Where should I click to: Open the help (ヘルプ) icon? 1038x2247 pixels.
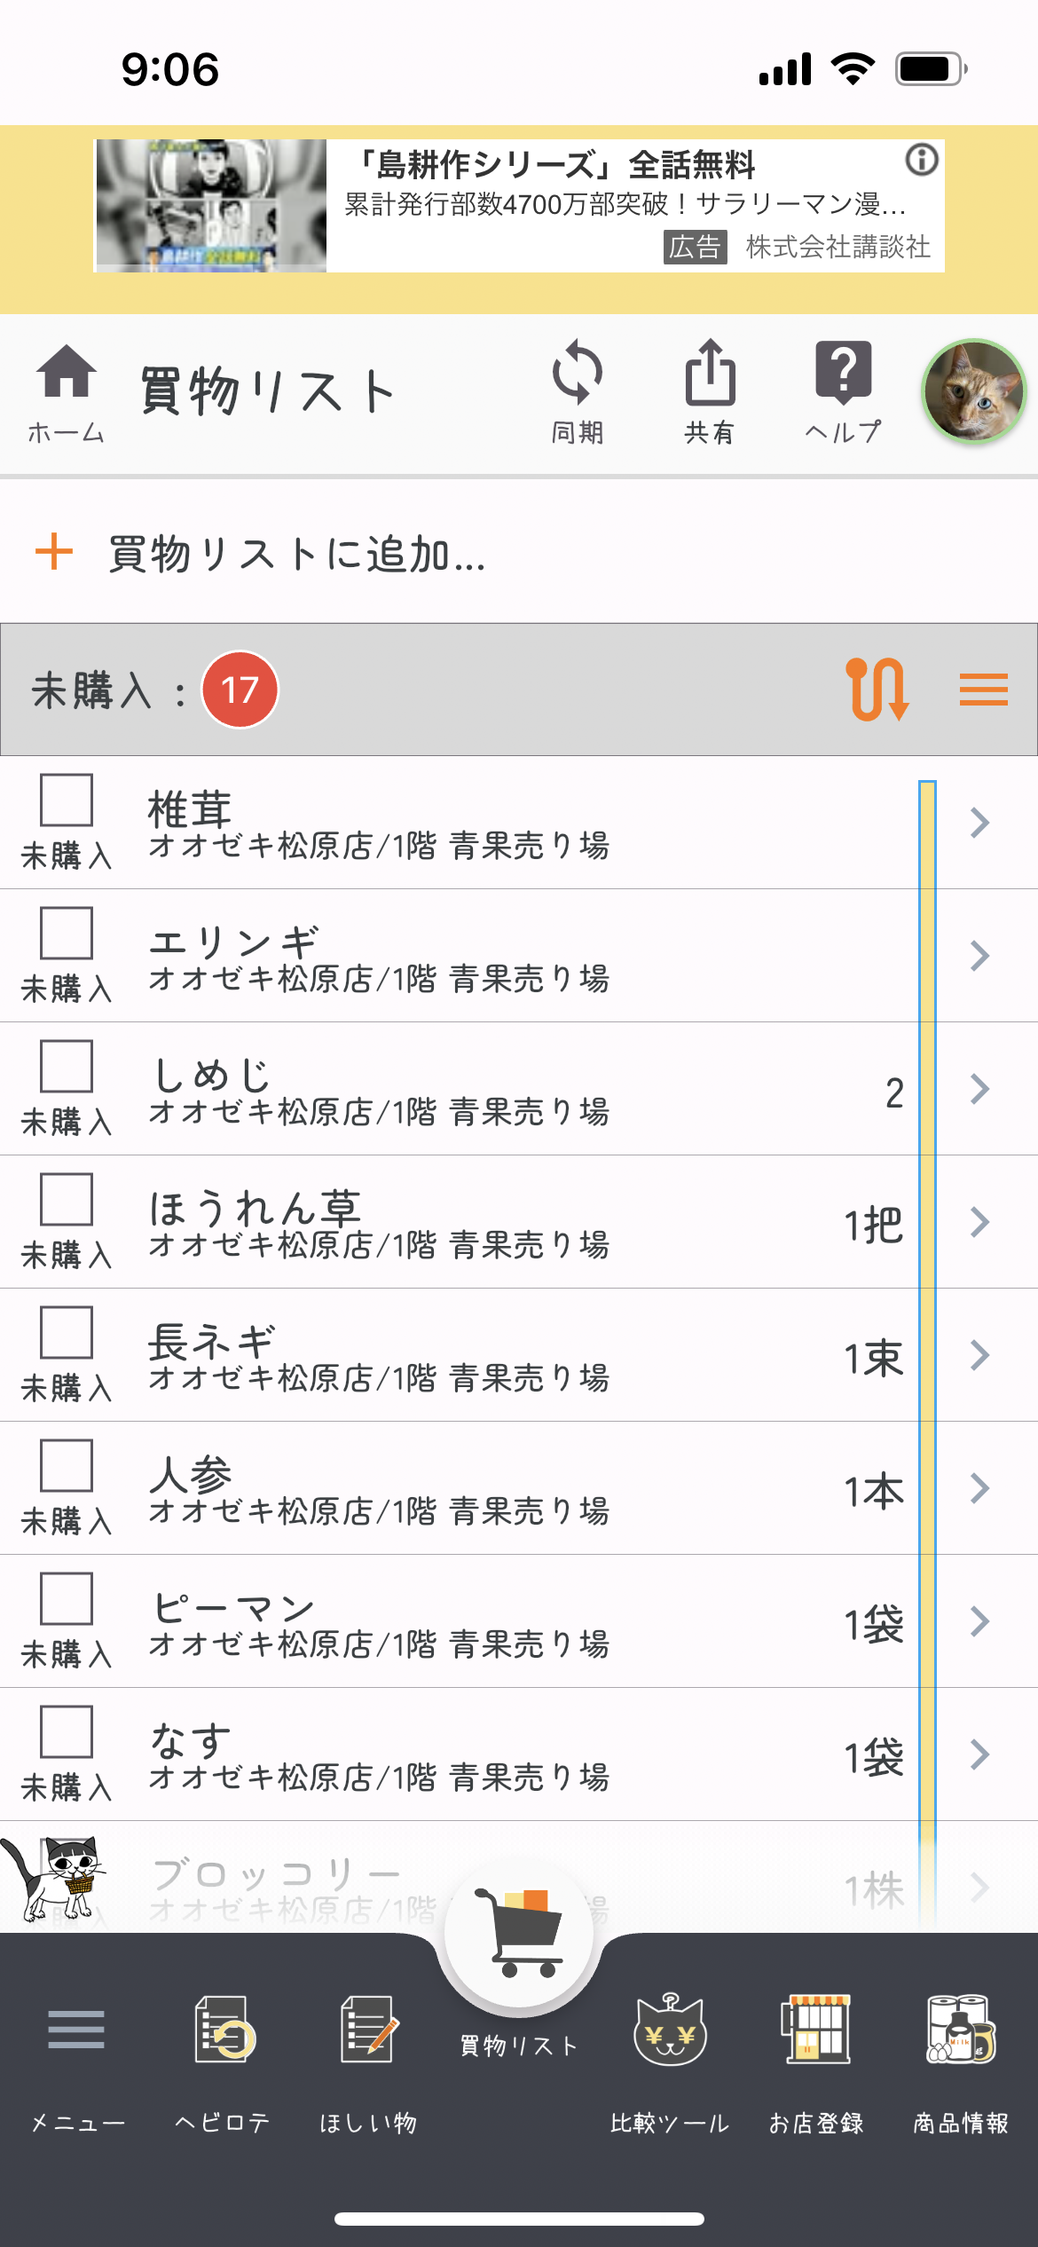843,389
